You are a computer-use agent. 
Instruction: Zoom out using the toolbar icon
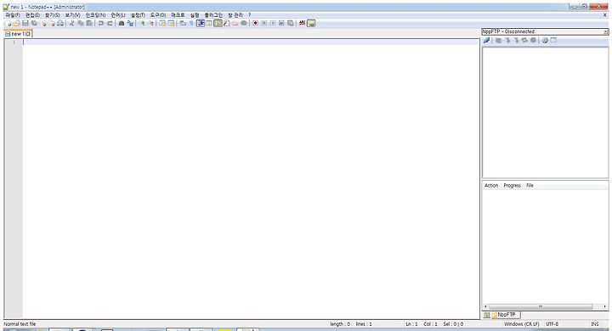(x=151, y=24)
